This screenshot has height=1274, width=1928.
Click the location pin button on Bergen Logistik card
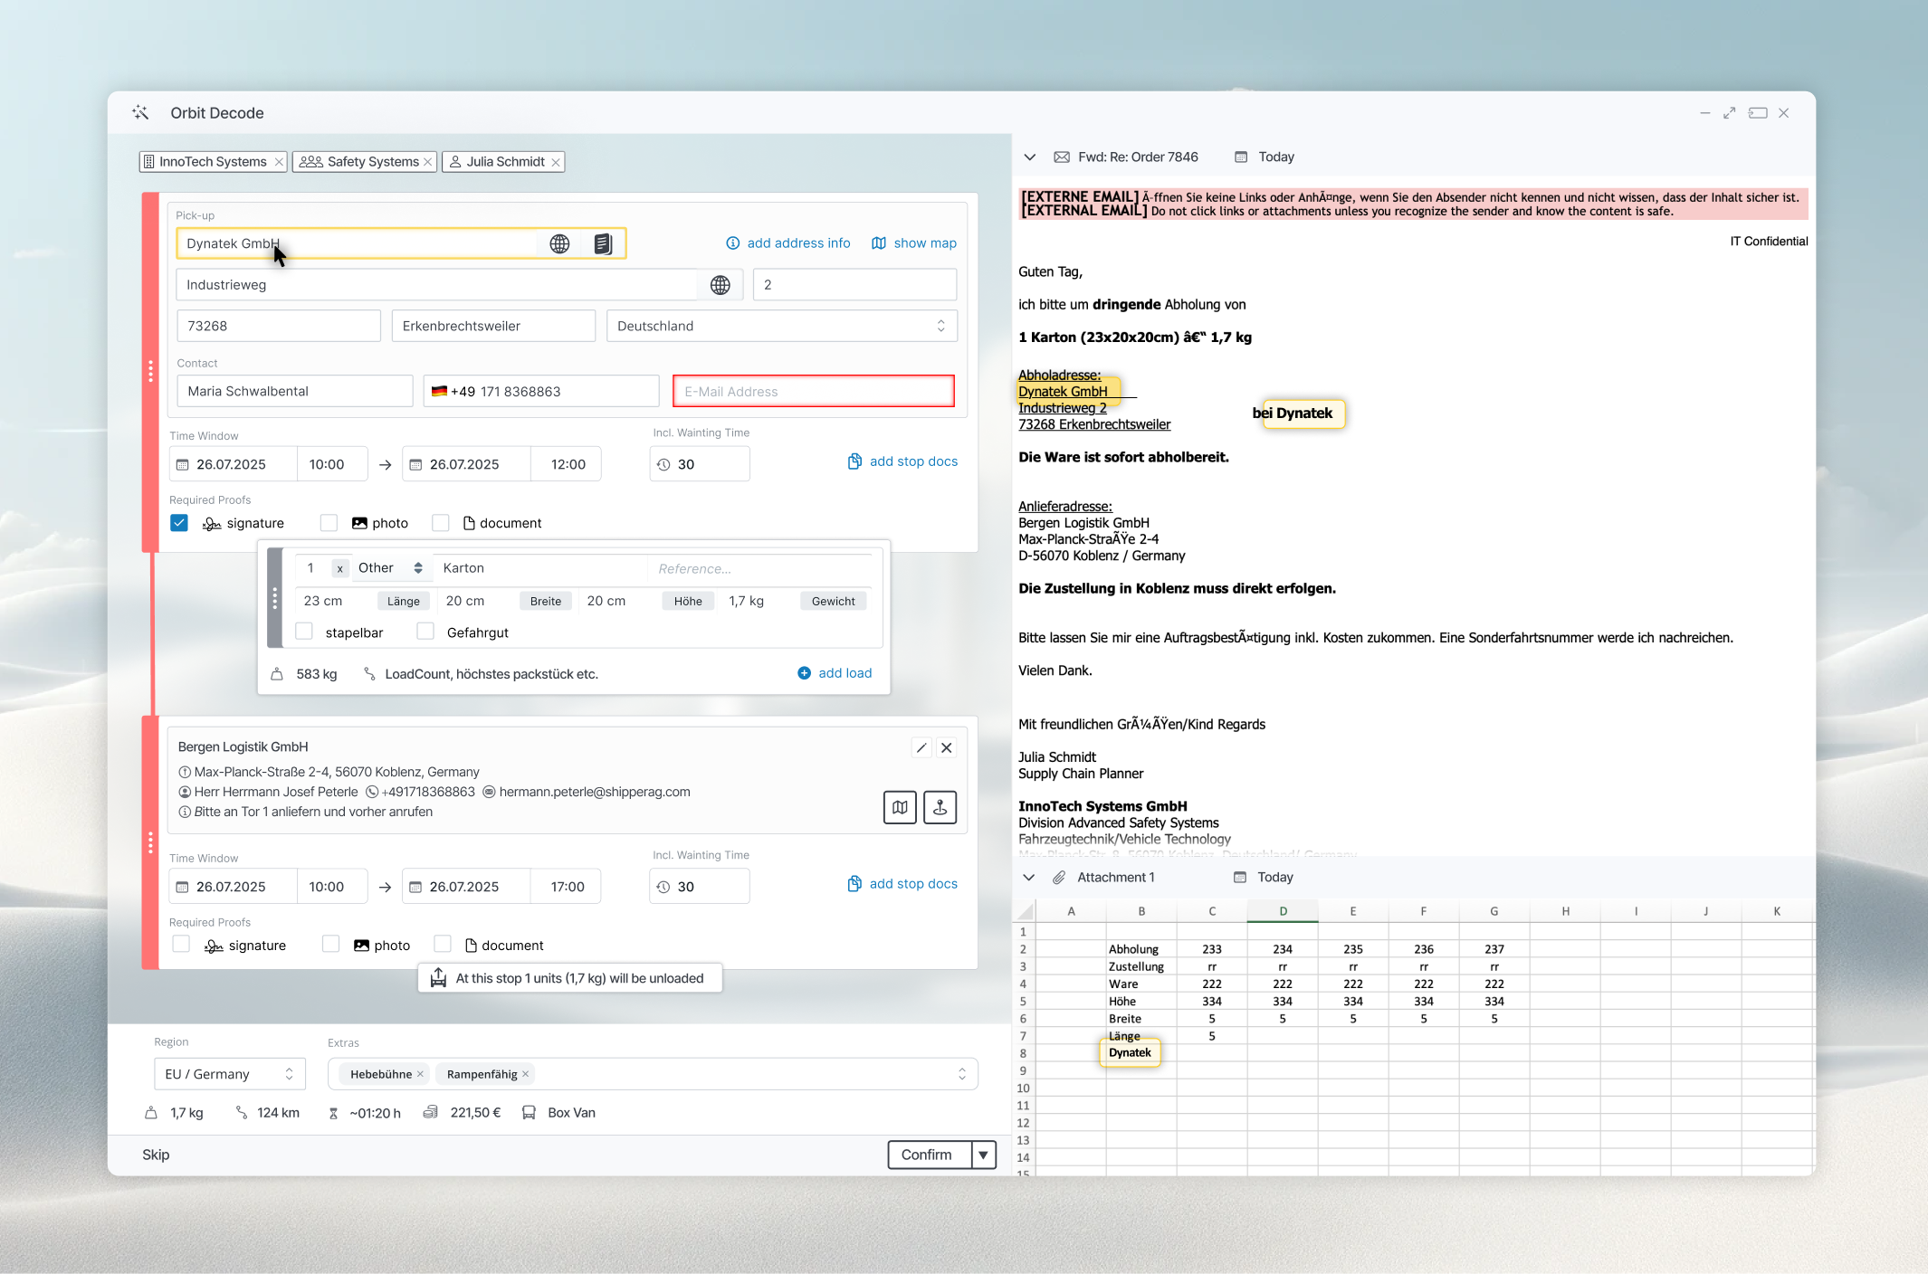(x=940, y=807)
